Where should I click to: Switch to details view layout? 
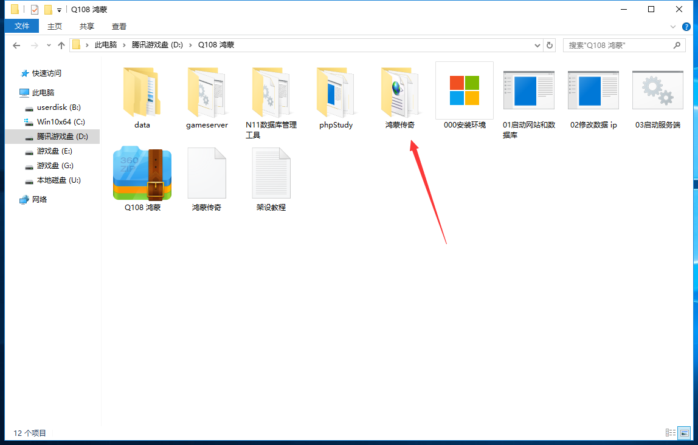coord(671,432)
